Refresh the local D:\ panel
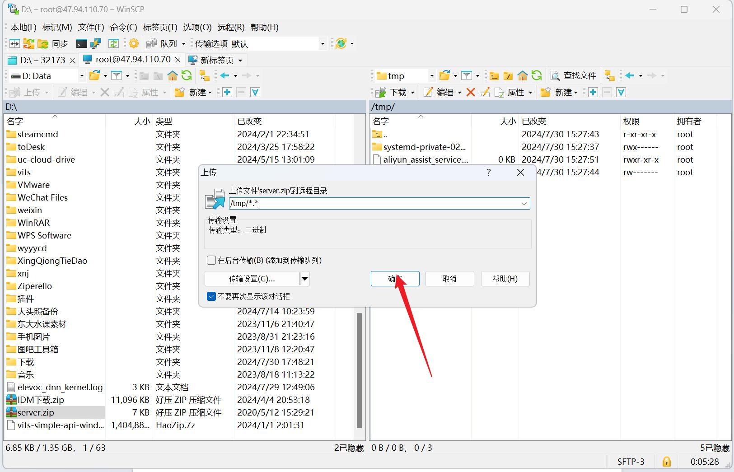 187,75
